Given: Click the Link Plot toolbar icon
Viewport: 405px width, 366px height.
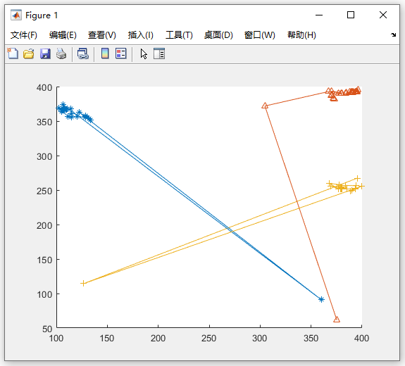Looking at the screenshot, I should click(83, 53).
